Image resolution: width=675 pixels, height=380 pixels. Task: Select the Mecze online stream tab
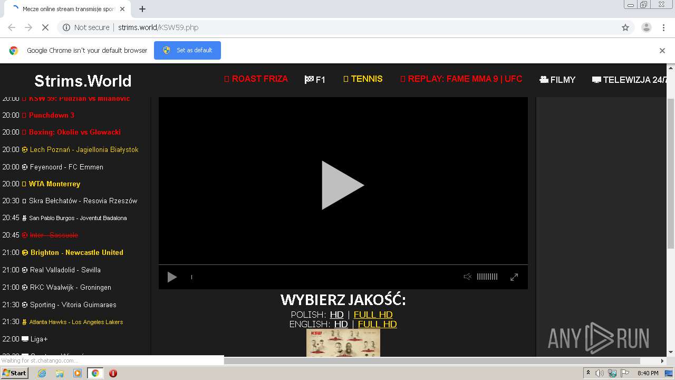click(67, 9)
